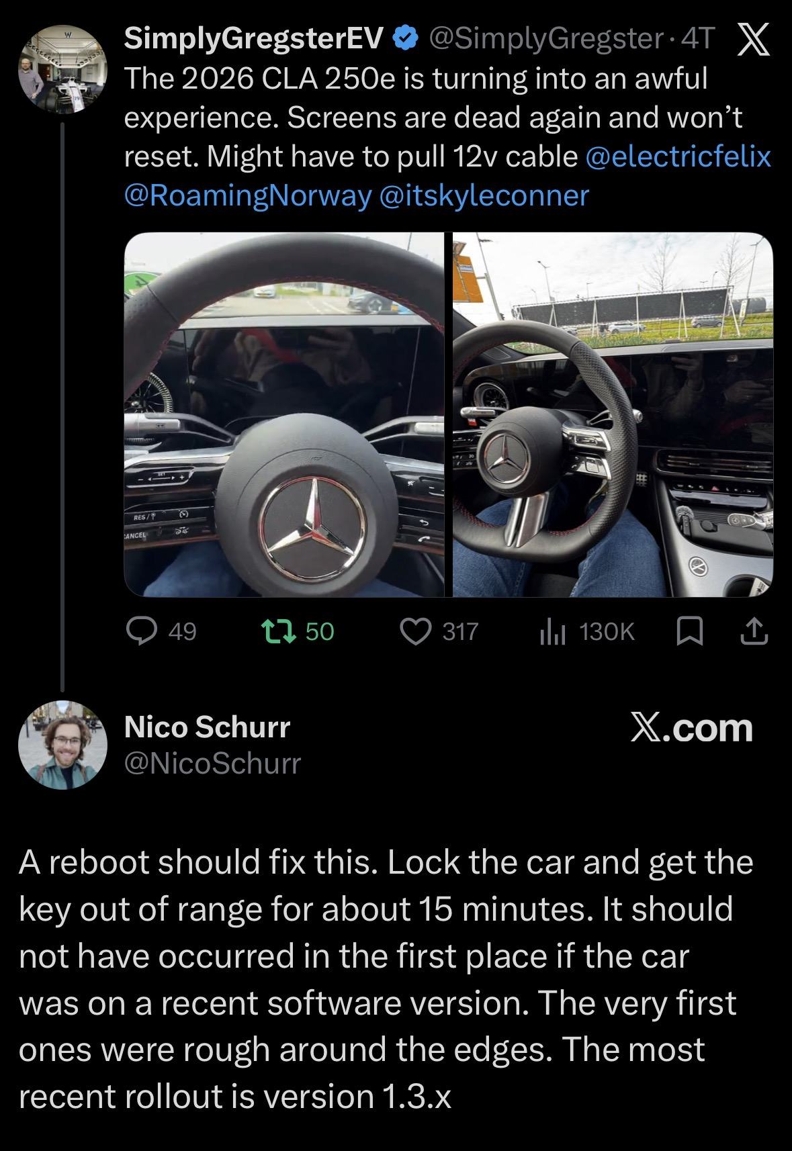Viewport: 792px width, 1151px height.
Task: View right dashboard interior photo
Action: [x=613, y=414]
